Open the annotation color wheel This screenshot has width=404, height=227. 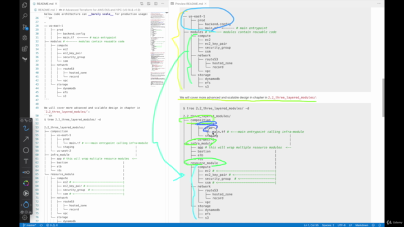26,183
